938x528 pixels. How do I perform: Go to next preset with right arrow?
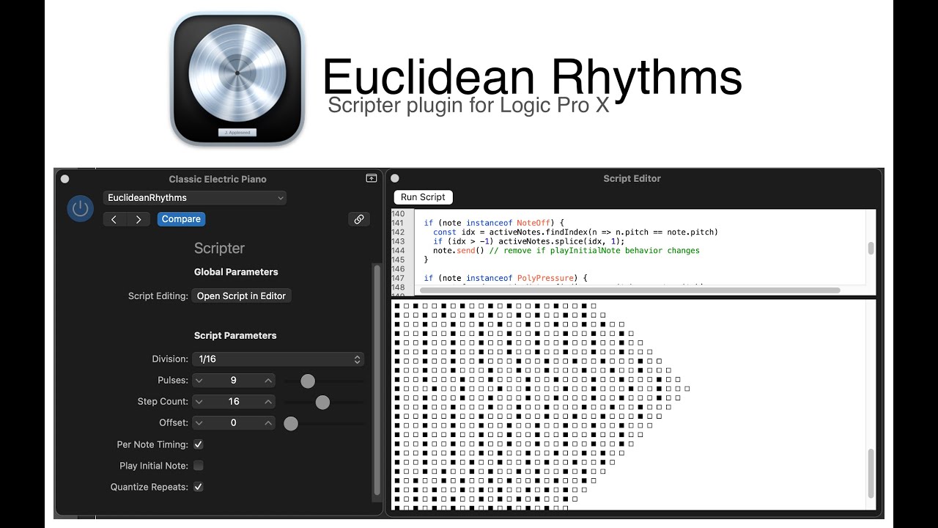coord(139,219)
